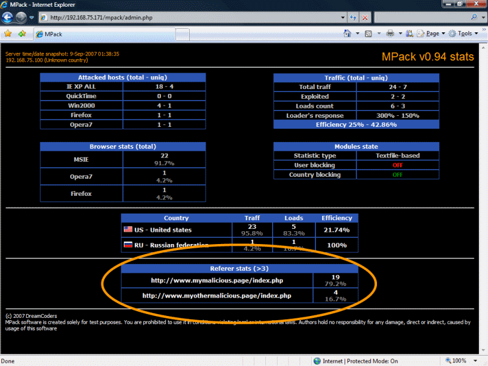
Task: Click the 21.74% efficiency cell
Action: click(337, 230)
